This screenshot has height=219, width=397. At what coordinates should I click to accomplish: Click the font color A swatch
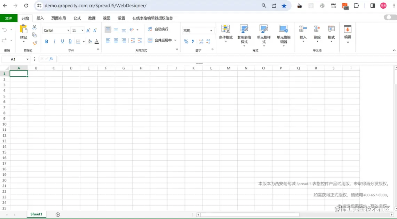pos(97,41)
